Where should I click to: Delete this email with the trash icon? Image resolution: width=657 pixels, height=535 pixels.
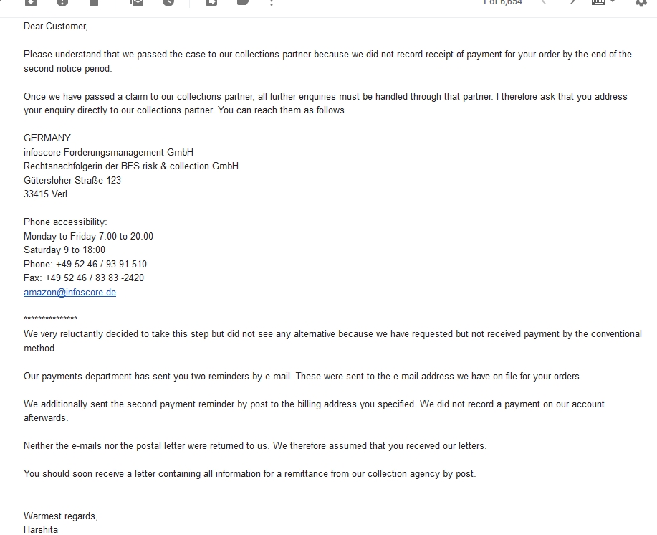(x=94, y=2)
